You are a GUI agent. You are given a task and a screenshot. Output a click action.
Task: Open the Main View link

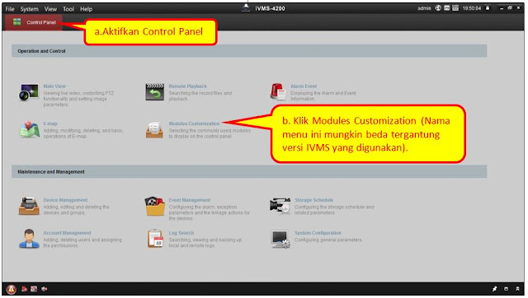(54, 86)
